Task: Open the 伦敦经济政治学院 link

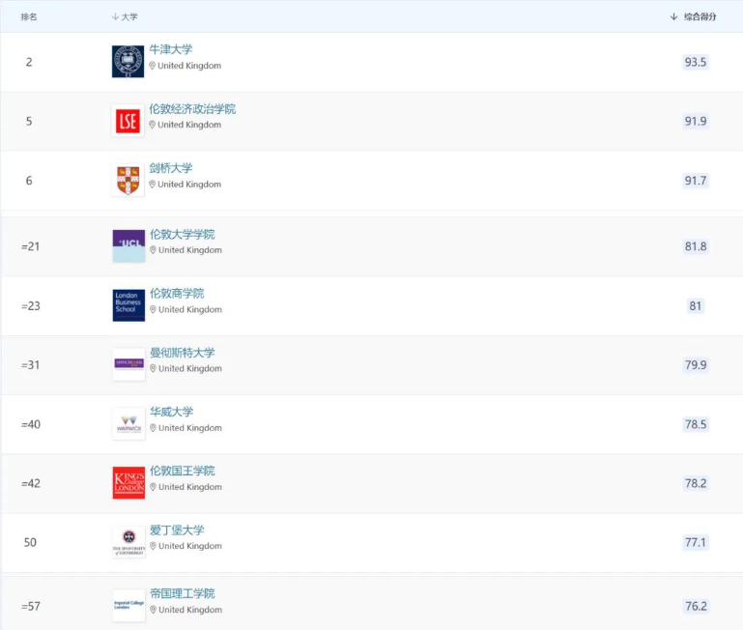Action: pyautogui.click(x=192, y=109)
